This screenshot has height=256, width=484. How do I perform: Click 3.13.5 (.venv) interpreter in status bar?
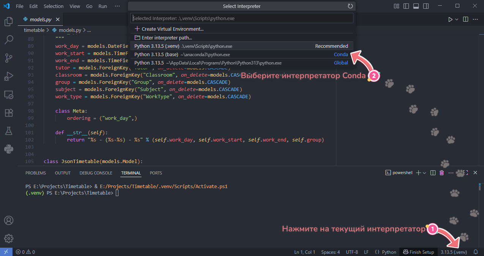(x=454, y=252)
